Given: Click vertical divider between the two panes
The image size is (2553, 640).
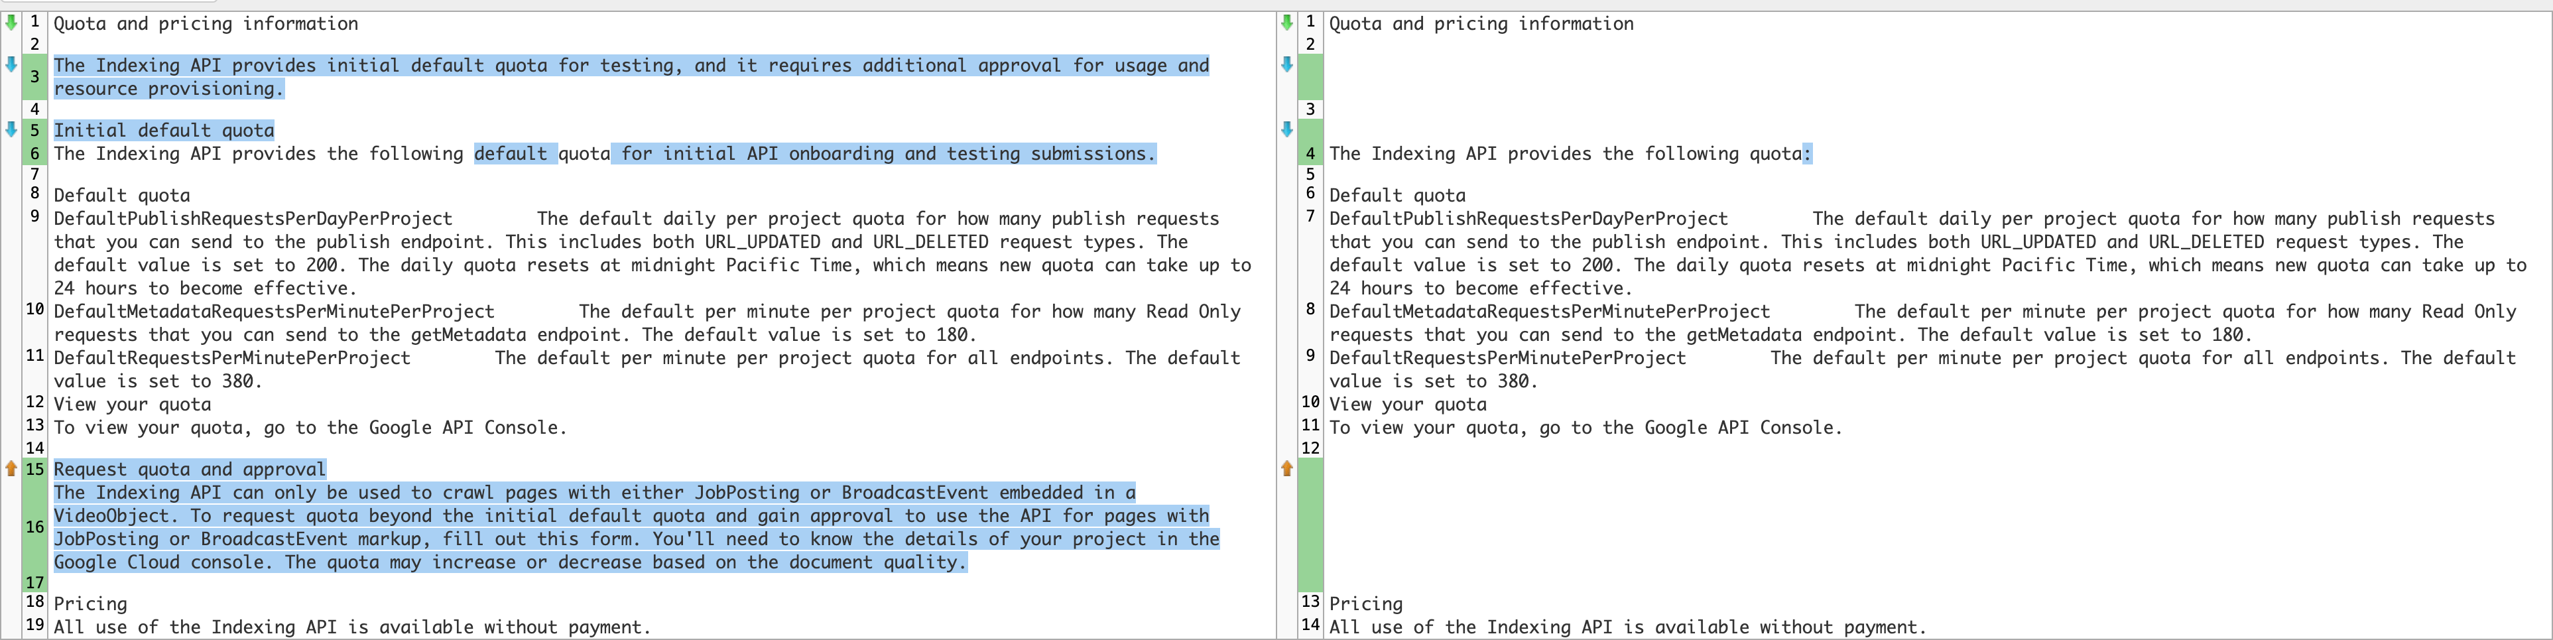Looking at the screenshot, I should [1276, 325].
